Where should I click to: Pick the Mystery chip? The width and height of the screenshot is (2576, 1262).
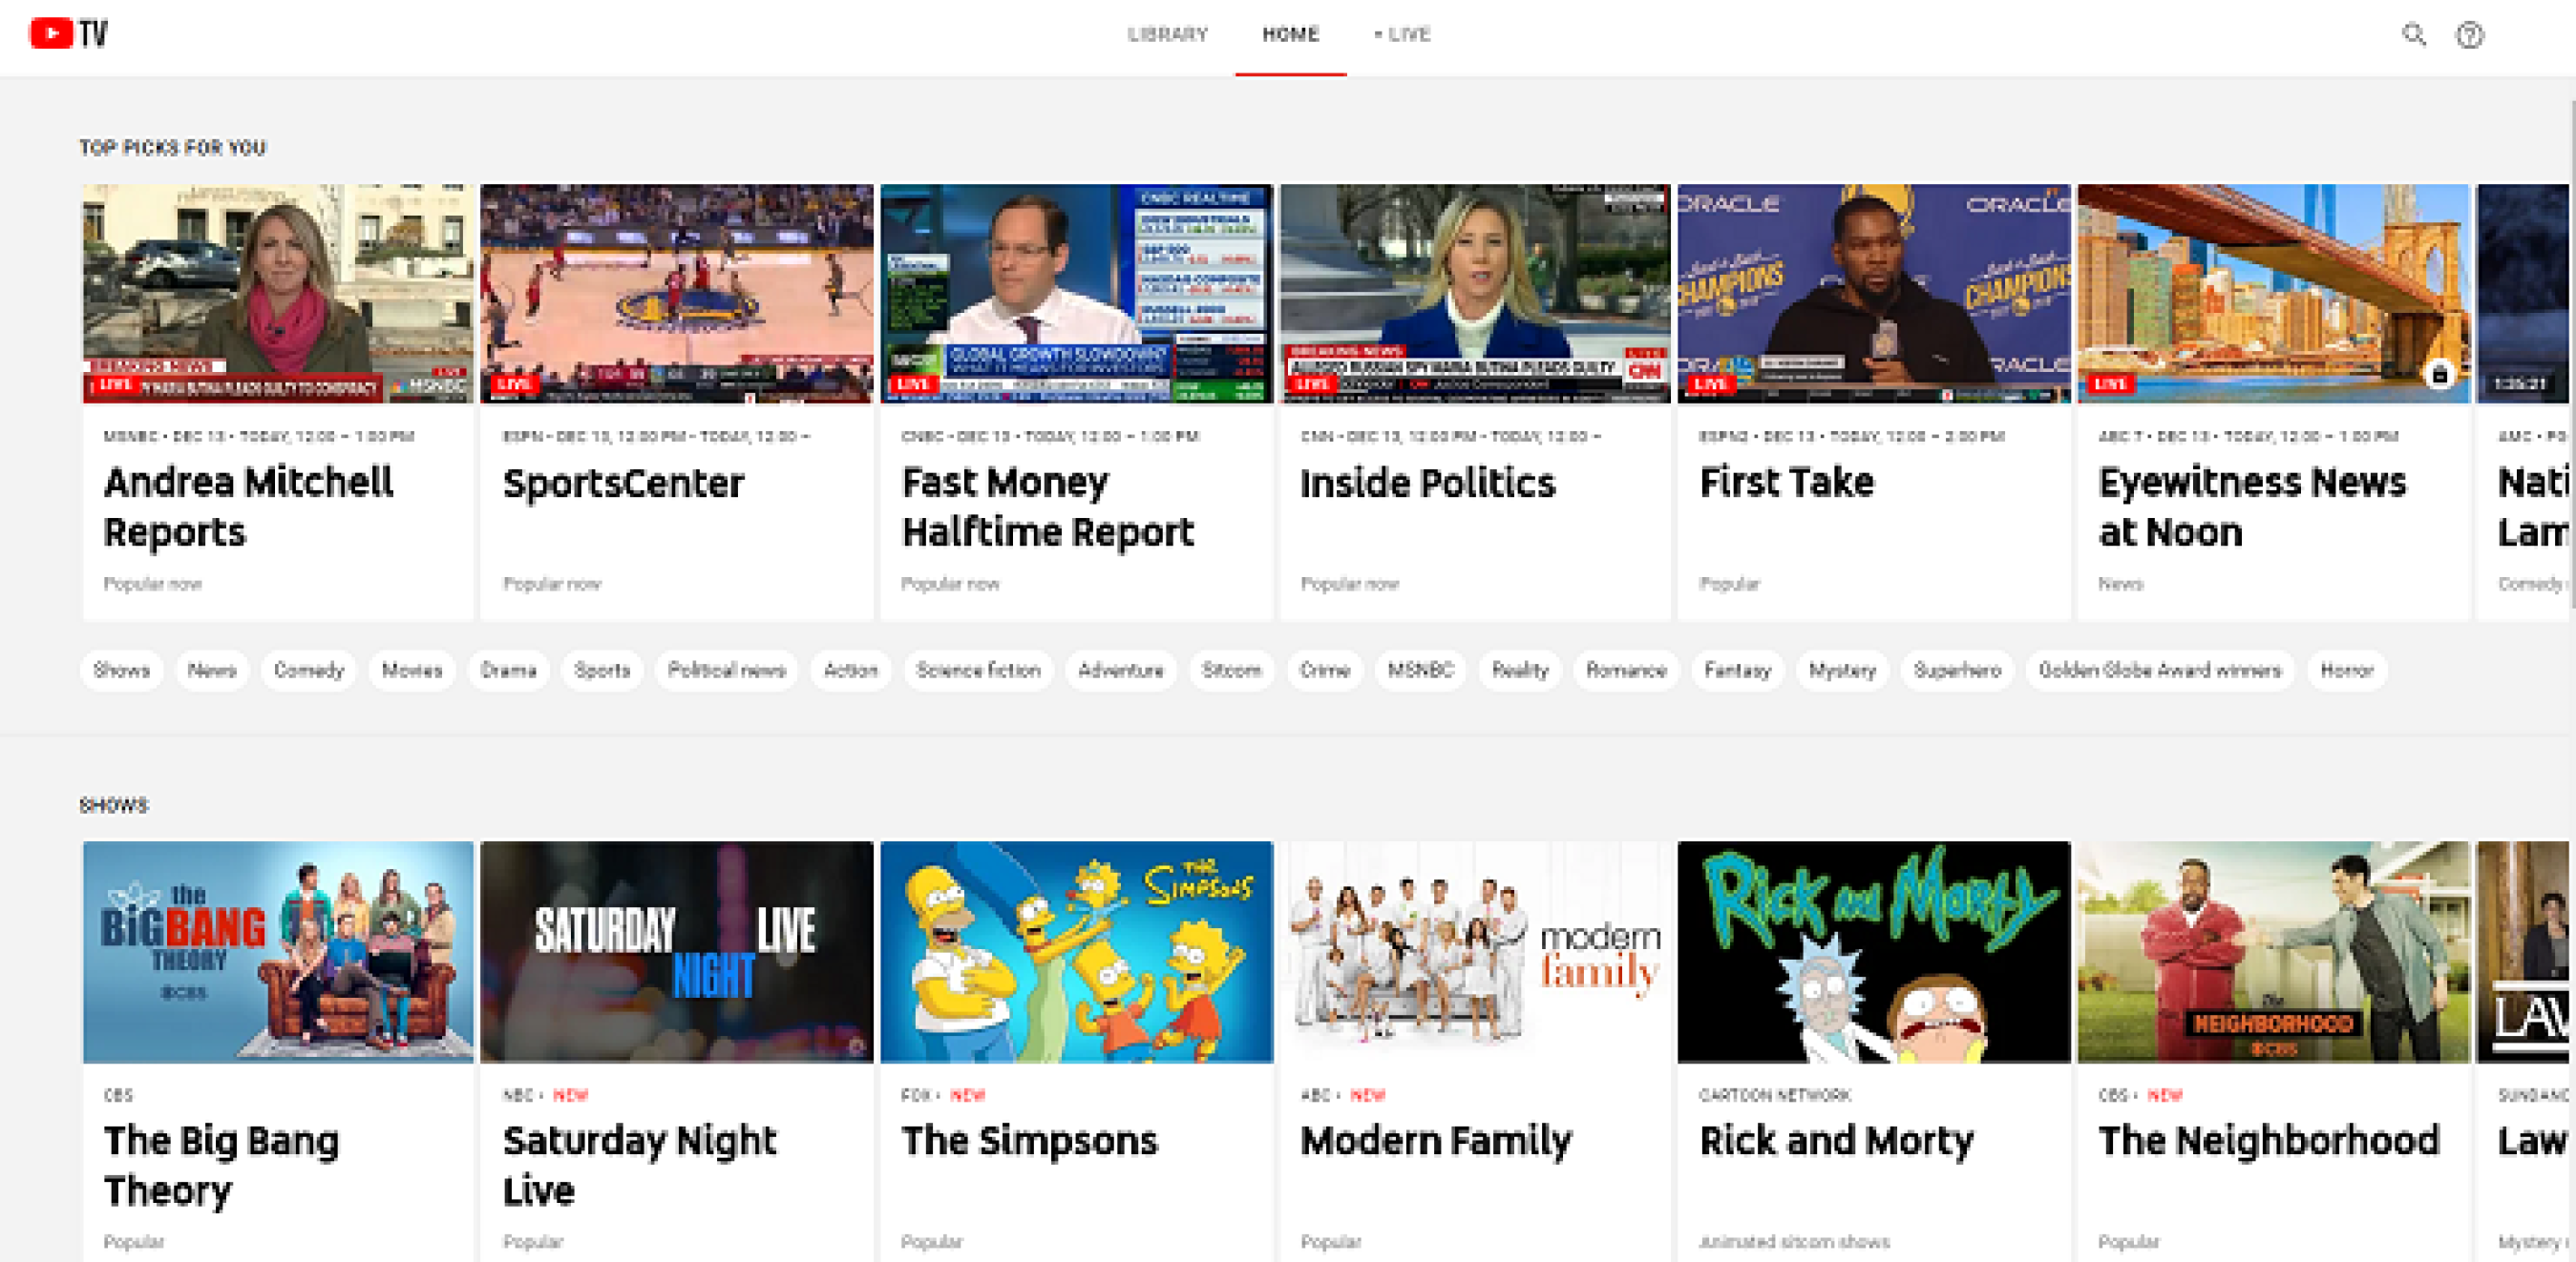click(x=1842, y=670)
